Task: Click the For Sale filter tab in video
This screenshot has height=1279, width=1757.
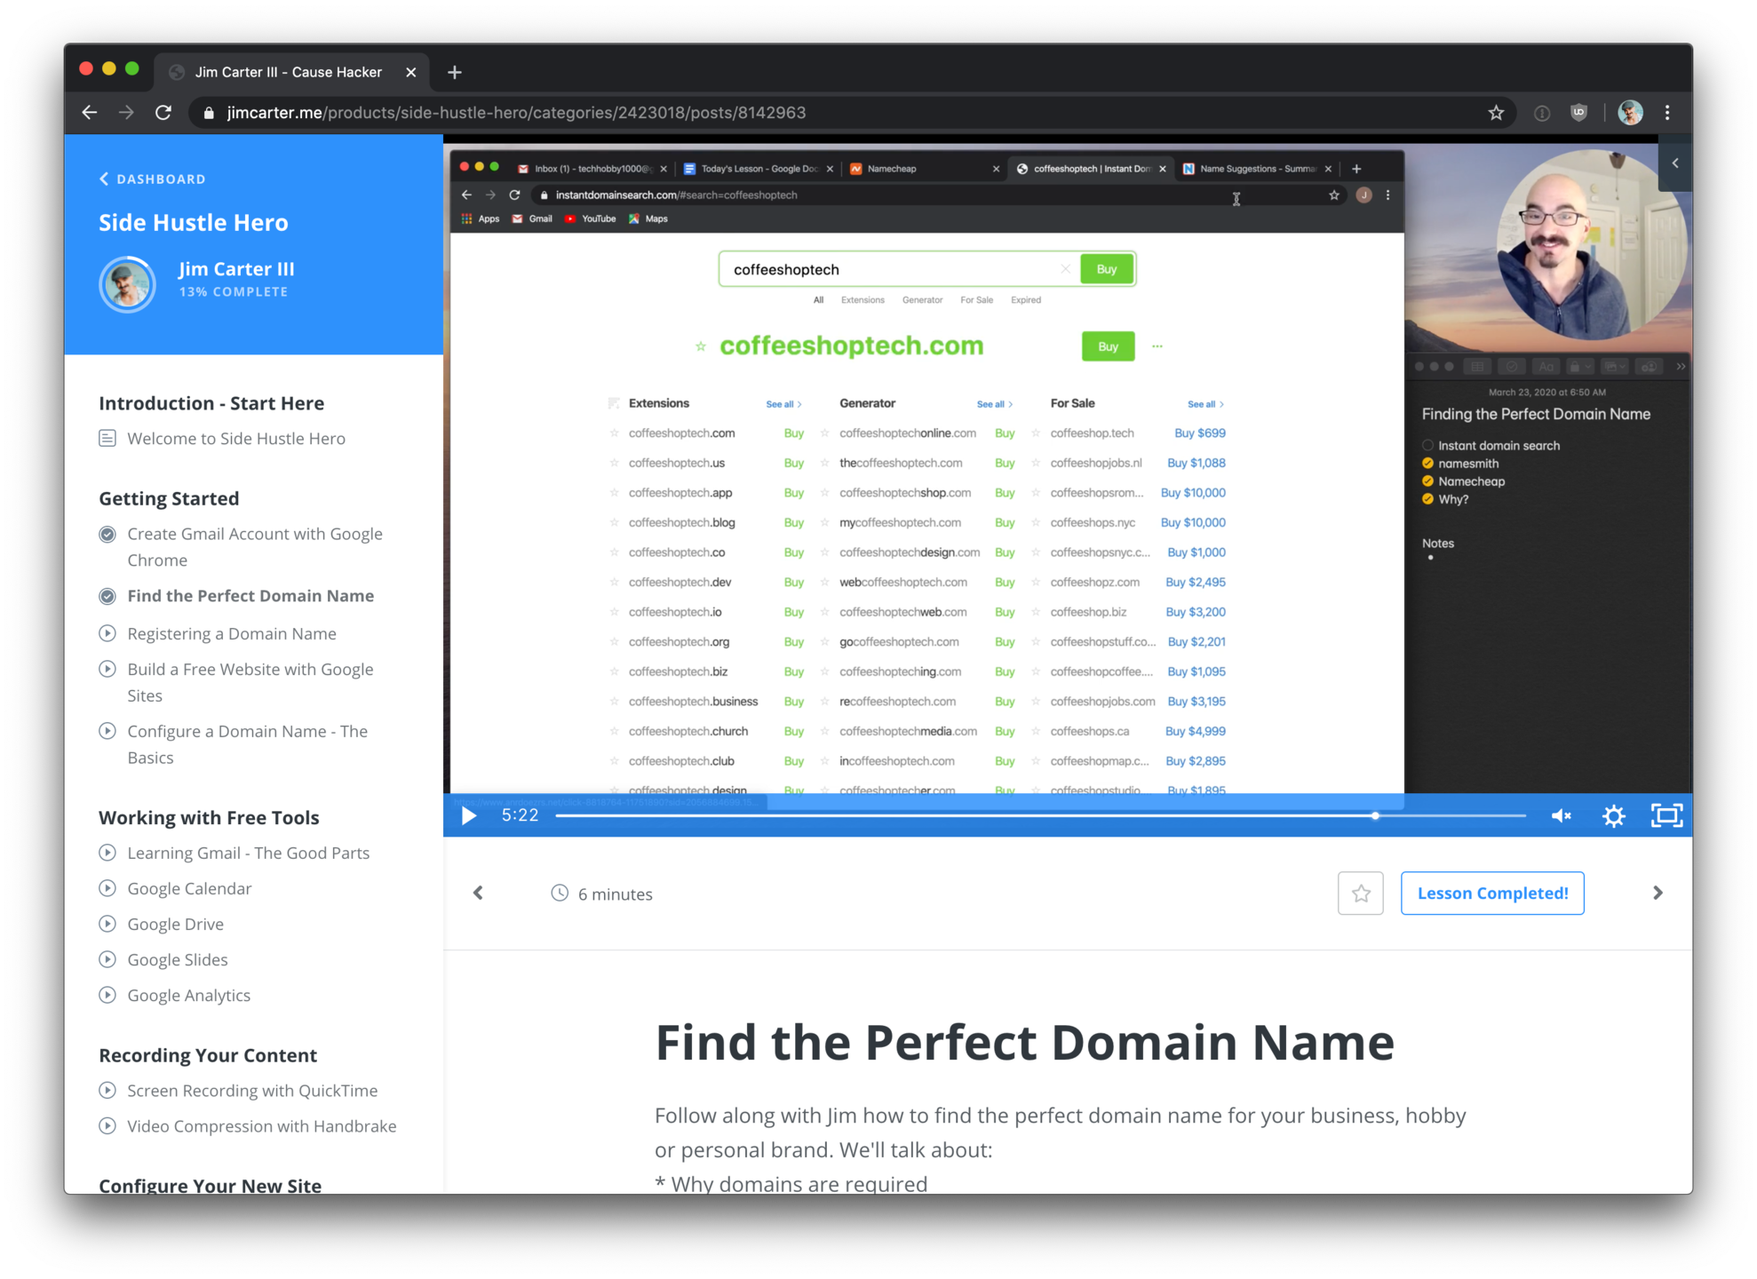Action: [976, 300]
